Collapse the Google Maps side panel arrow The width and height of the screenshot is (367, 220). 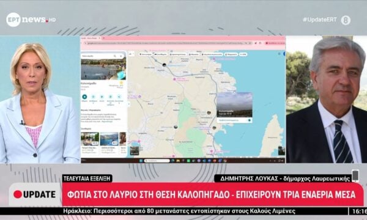point(128,104)
